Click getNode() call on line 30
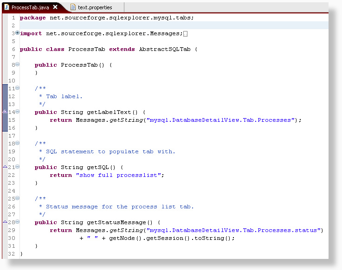342x270 pixels. point(125,238)
